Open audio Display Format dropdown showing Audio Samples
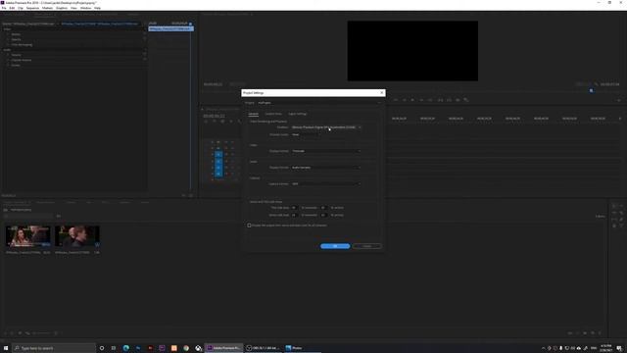The width and height of the screenshot is (627, 353). click(x=325, y=168)
